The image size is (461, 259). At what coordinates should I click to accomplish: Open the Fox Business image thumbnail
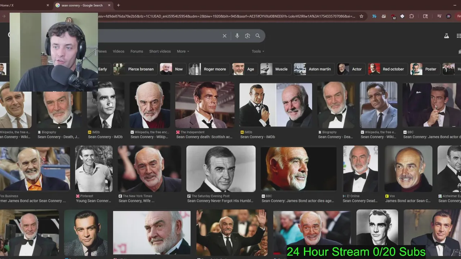click(35, 169)
